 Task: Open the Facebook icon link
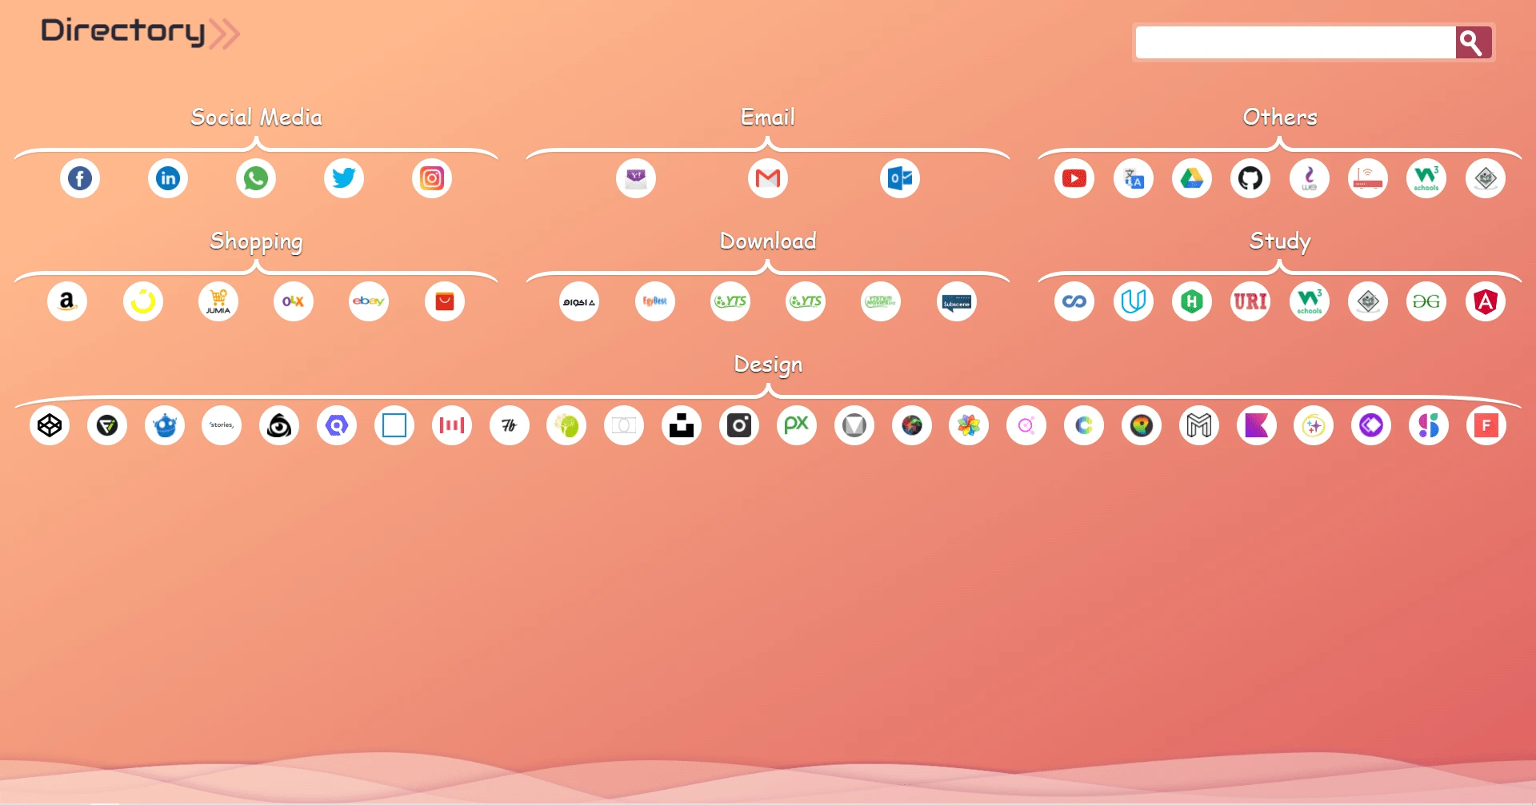80,178
